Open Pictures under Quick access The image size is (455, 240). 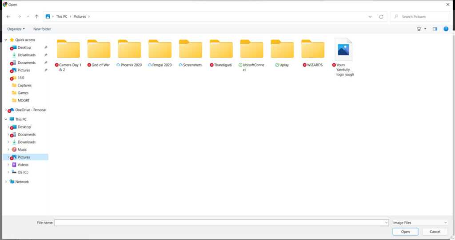pos(24,70)
